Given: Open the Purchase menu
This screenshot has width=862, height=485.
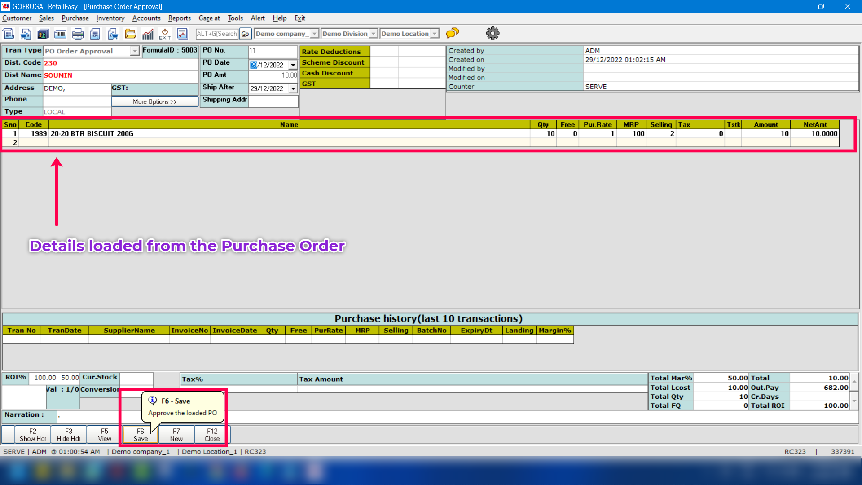Looking at the screenshot, I should pyautogui.click(x=75, y=18).
